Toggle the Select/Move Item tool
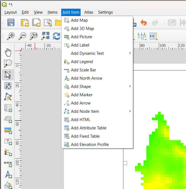This screenshot has width=186, height=189. tap(8, 75)
